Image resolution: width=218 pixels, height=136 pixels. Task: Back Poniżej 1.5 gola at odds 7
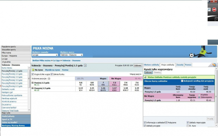click(103, 84)
